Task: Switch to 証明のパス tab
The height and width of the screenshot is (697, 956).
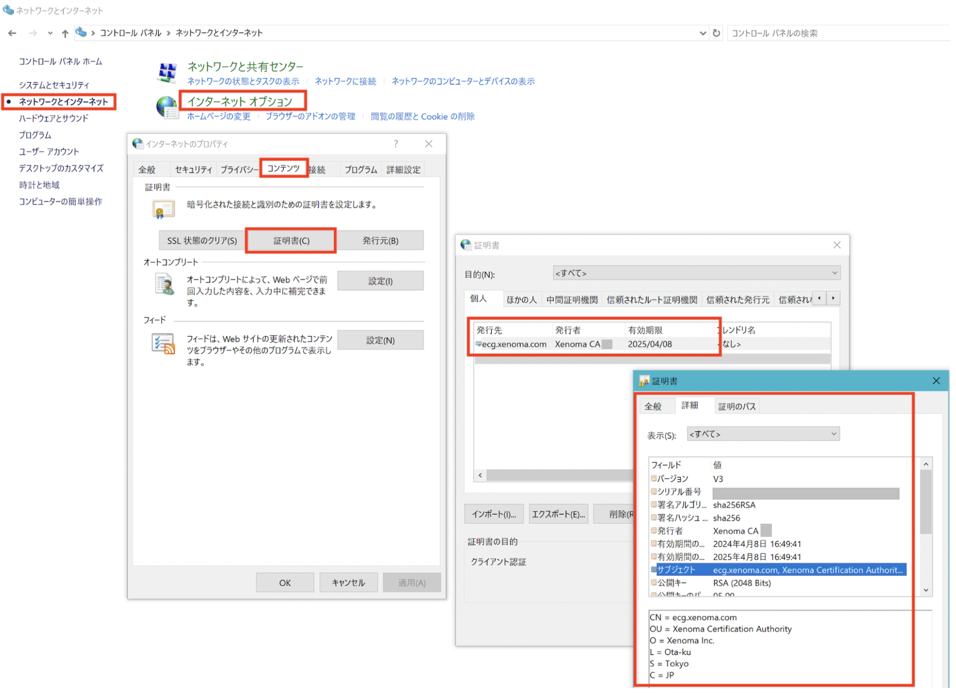Action: 737,407
